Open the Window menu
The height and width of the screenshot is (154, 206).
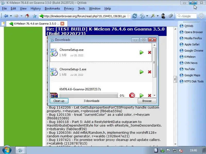(95, 8)
